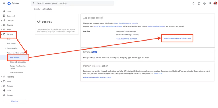
Task: Open Learn about app access controls
Action: click(126, 23)
